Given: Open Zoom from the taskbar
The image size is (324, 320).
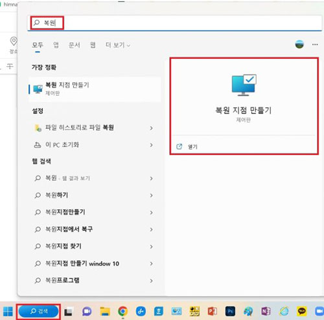Looking at the screenshot, I should click(x=319, y=312).
